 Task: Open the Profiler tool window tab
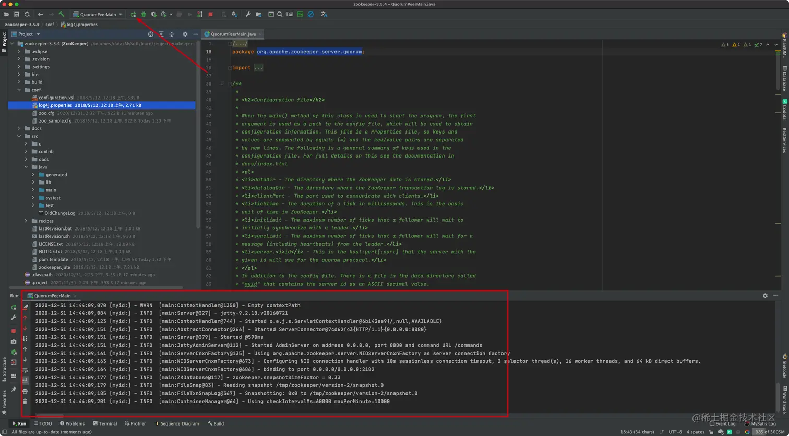[135, 423]
